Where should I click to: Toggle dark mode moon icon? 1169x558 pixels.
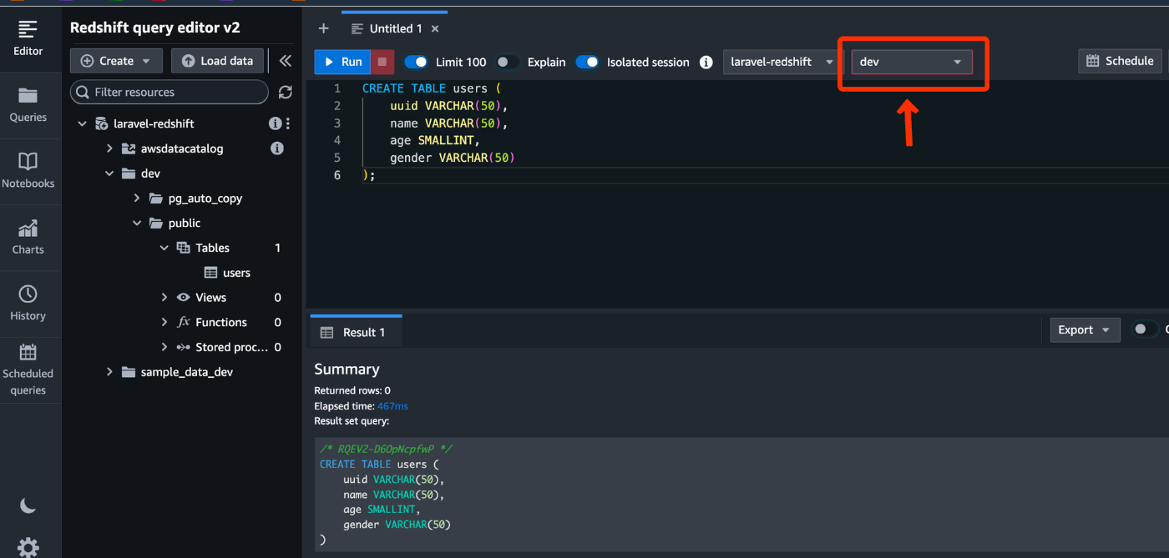coord(28,505)
